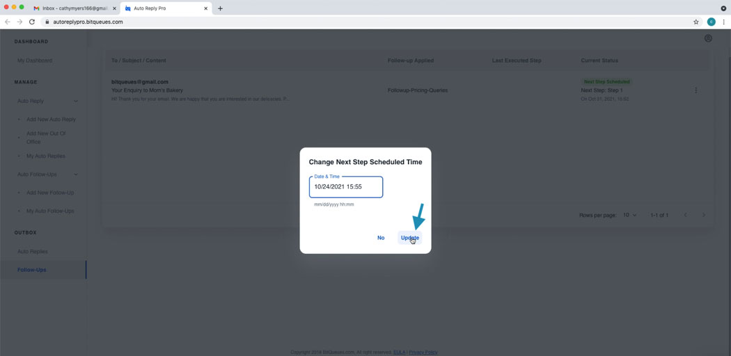
Task: Open the tab search dropdown arrow
Action: [x=723, y=8]
